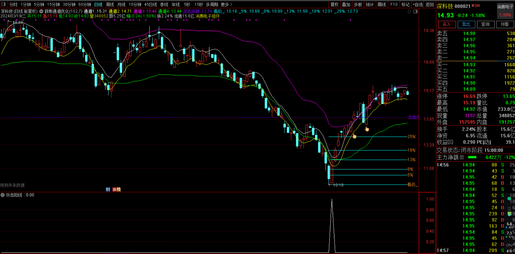Click the 买五 price 14.89
This screenshot has width=515, height=254.
(x=469, y=89)
